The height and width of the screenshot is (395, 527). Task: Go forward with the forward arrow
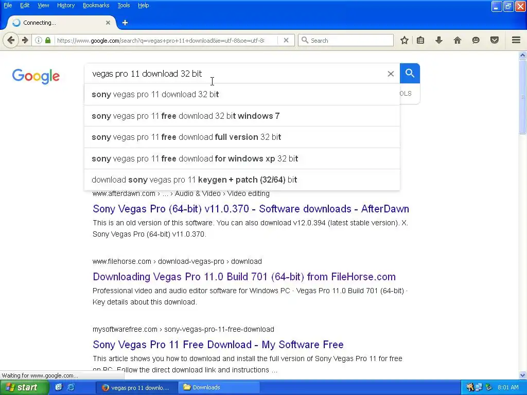pyautogui.click(x=25, y=40)
